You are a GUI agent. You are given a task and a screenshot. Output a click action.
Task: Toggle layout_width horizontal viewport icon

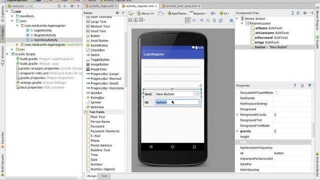pos(130,20)
